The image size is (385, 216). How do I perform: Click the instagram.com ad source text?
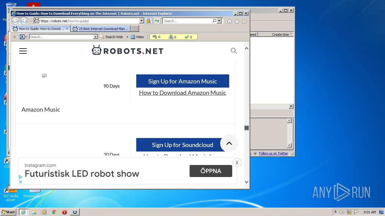point(40,165)
